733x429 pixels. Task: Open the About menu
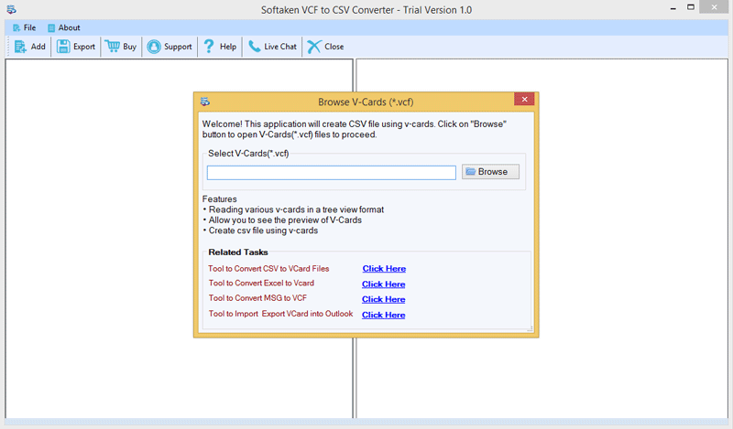coord(64,27)
